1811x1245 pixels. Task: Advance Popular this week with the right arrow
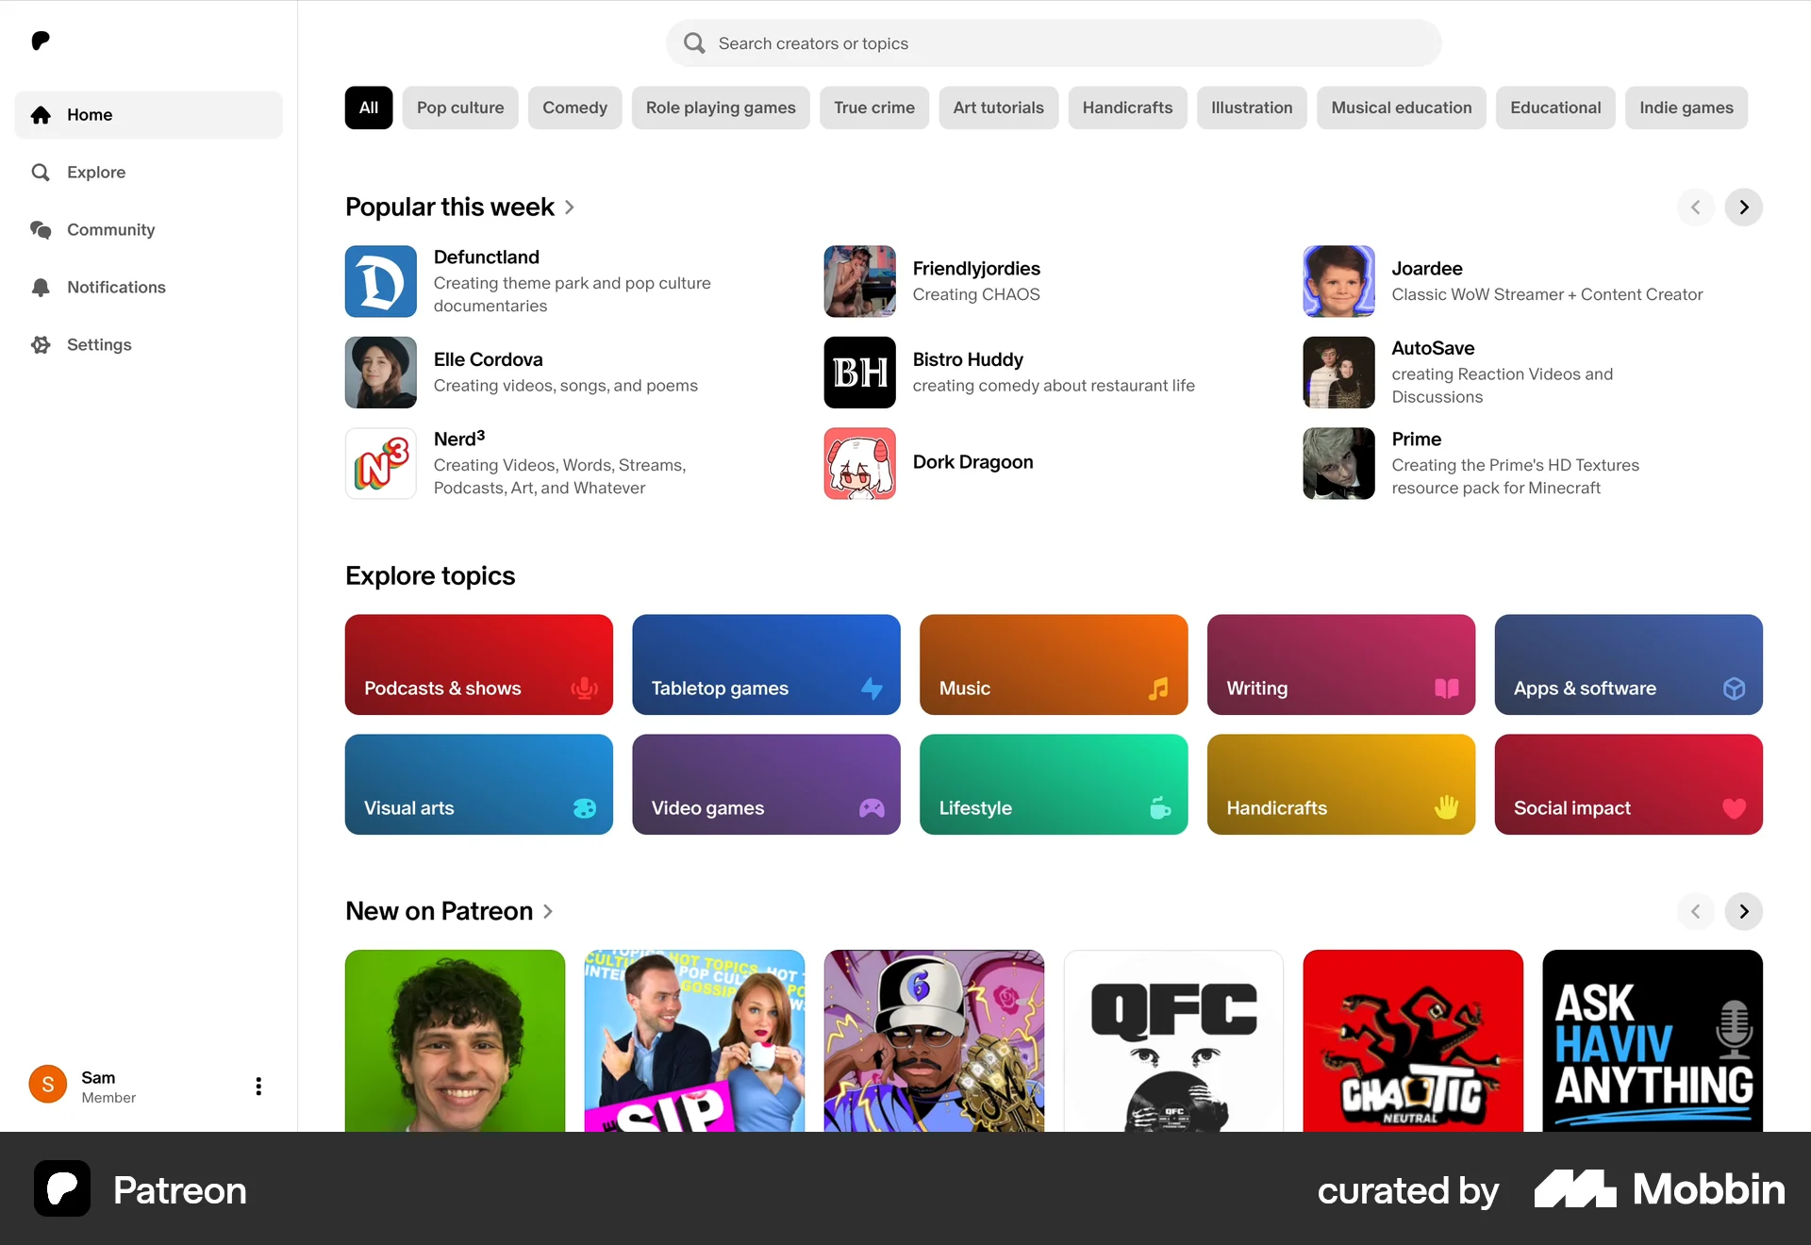(x=1743, y=207)
